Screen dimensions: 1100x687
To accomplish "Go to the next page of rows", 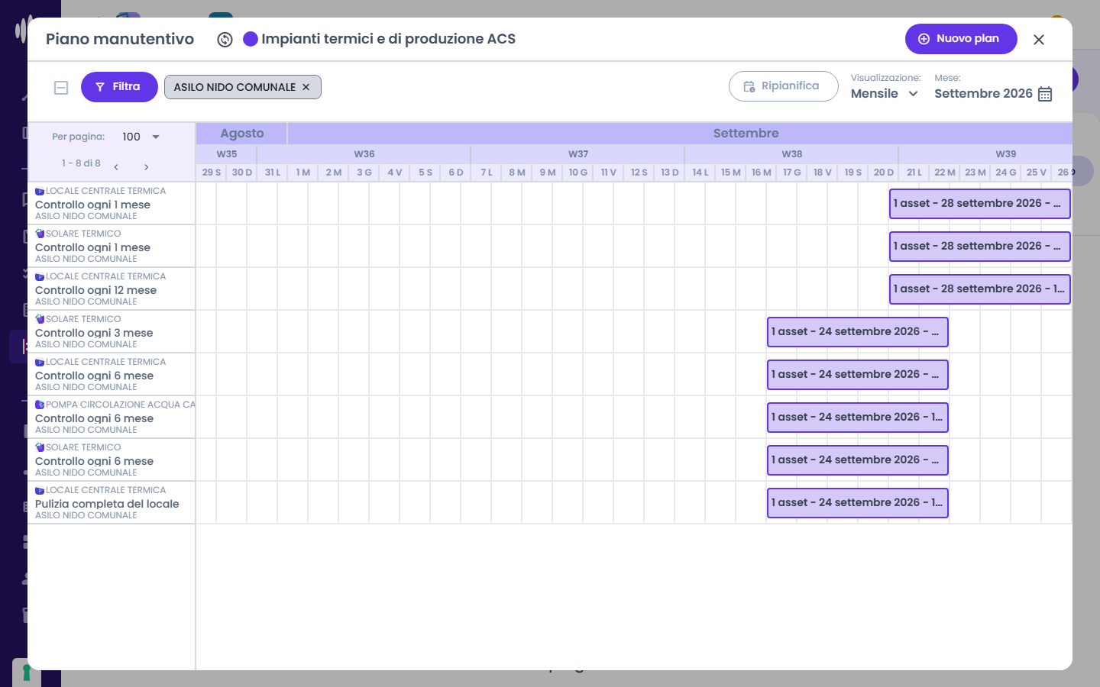I will point(146,166).
